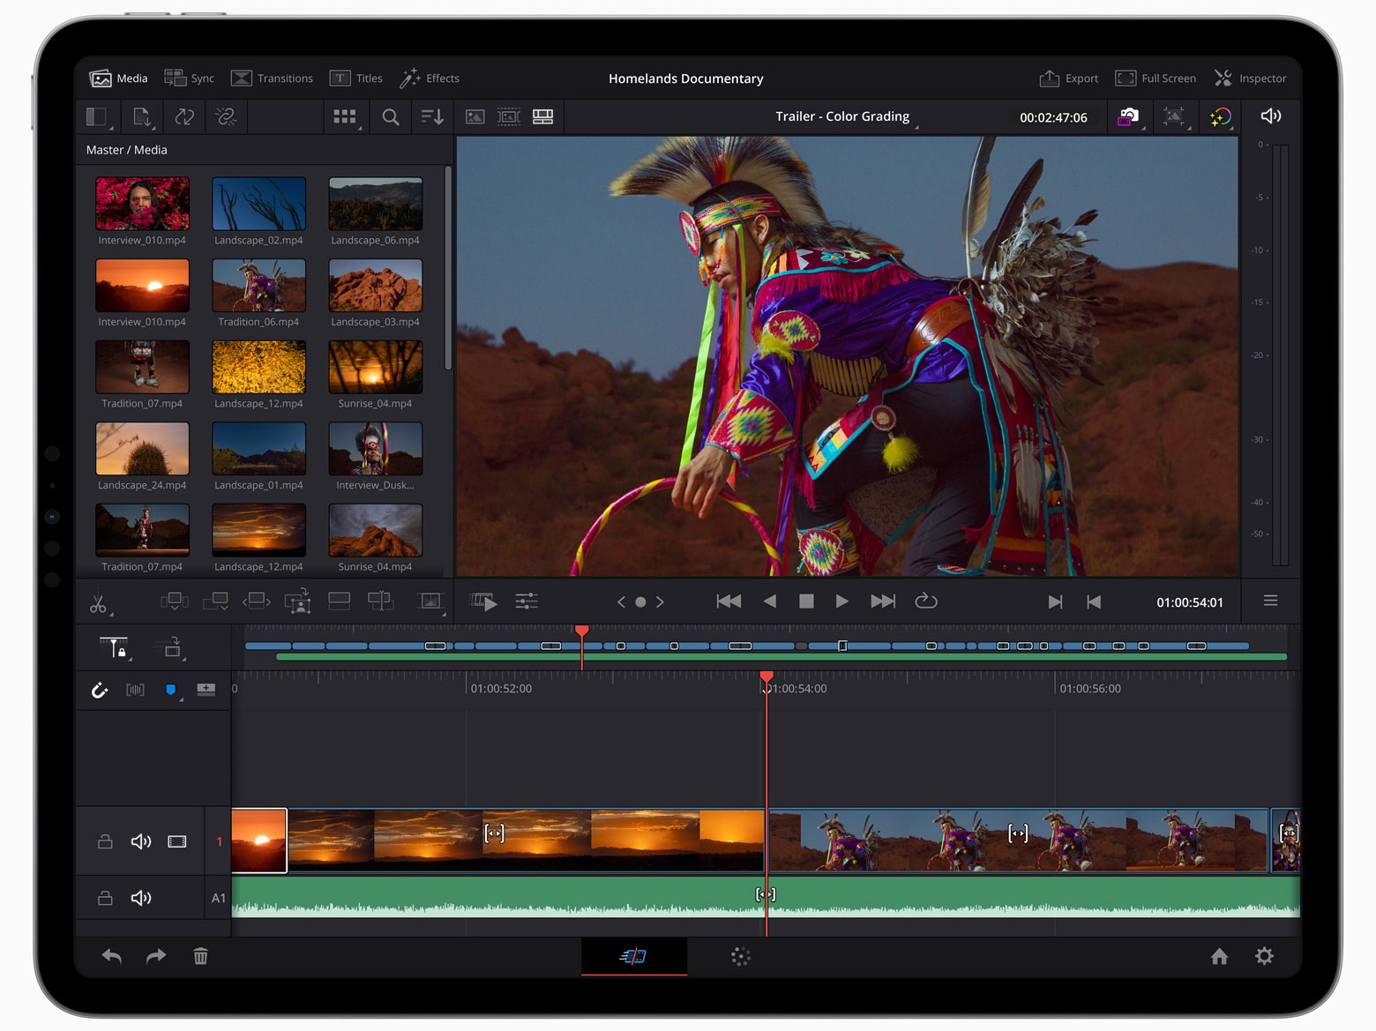Click inside the timeline navigation scrubber

[x=767, y=646]
